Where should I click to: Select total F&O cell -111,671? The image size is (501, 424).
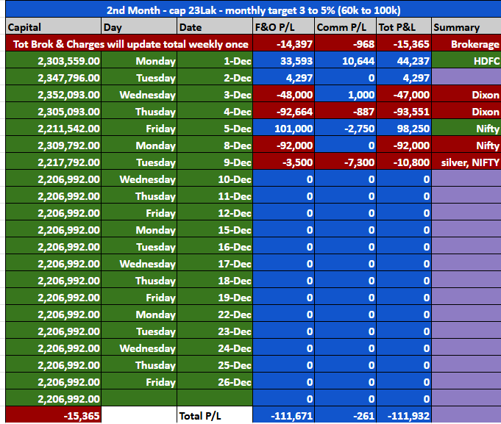(x=283, y=415)
